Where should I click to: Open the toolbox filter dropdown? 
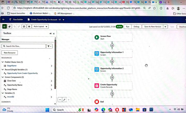coord(49,46)
